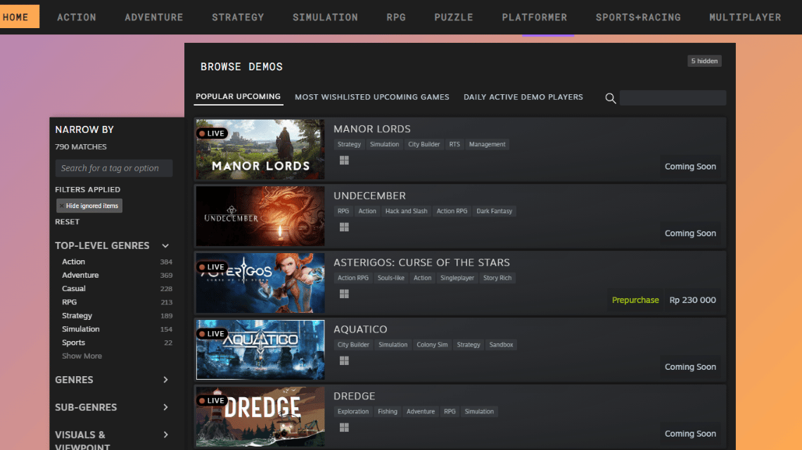The height and width of the screenshot is (450, 802).
Task: Click Windows platform icon for Asterigos
Action: pos(344,294)
